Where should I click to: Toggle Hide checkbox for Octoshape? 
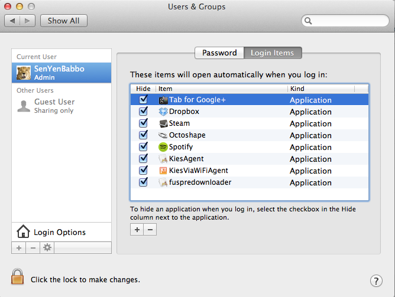click(x=143, y=135)
